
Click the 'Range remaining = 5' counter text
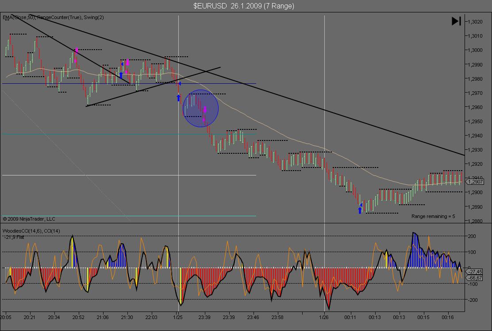[433, 216]
